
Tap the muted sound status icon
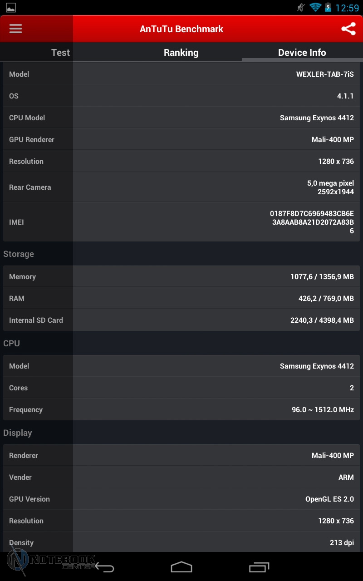[300, 8]
